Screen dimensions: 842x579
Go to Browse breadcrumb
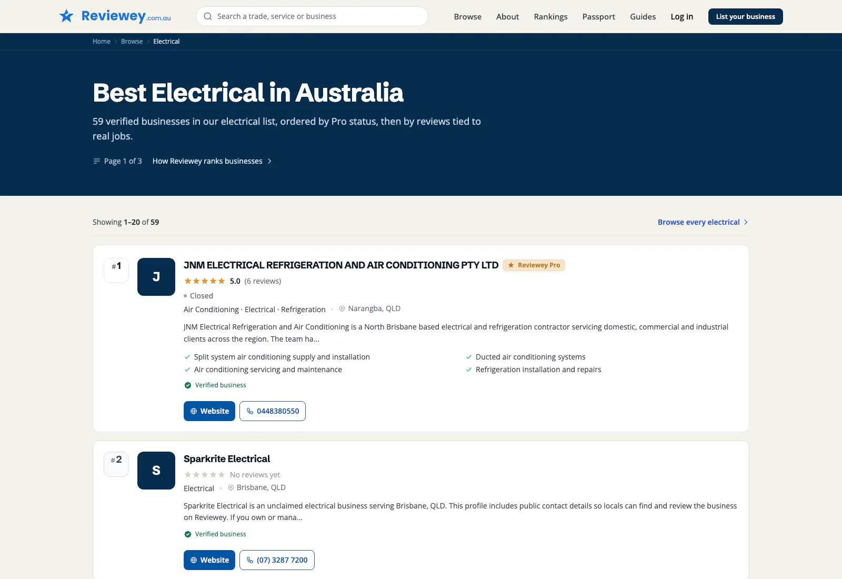point(132,42)
